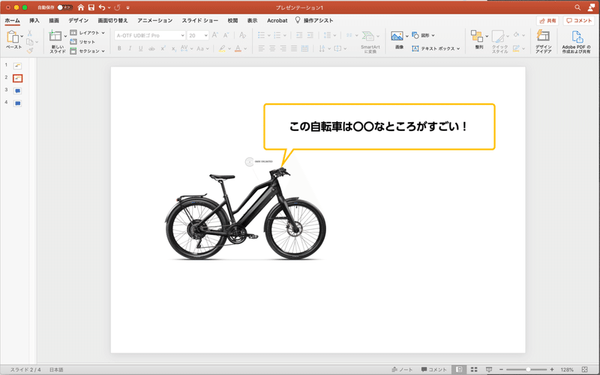Viewport: 600px width, 375px height.
Task: Decrease font size with smaller A icon
Action: 226,35
